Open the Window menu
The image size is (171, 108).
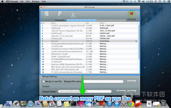[x=36, y=1]
